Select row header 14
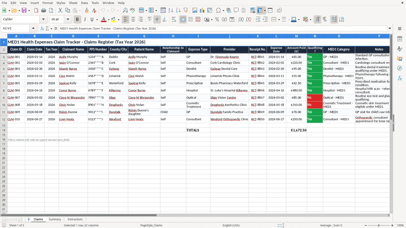 (x=3, y=130)
